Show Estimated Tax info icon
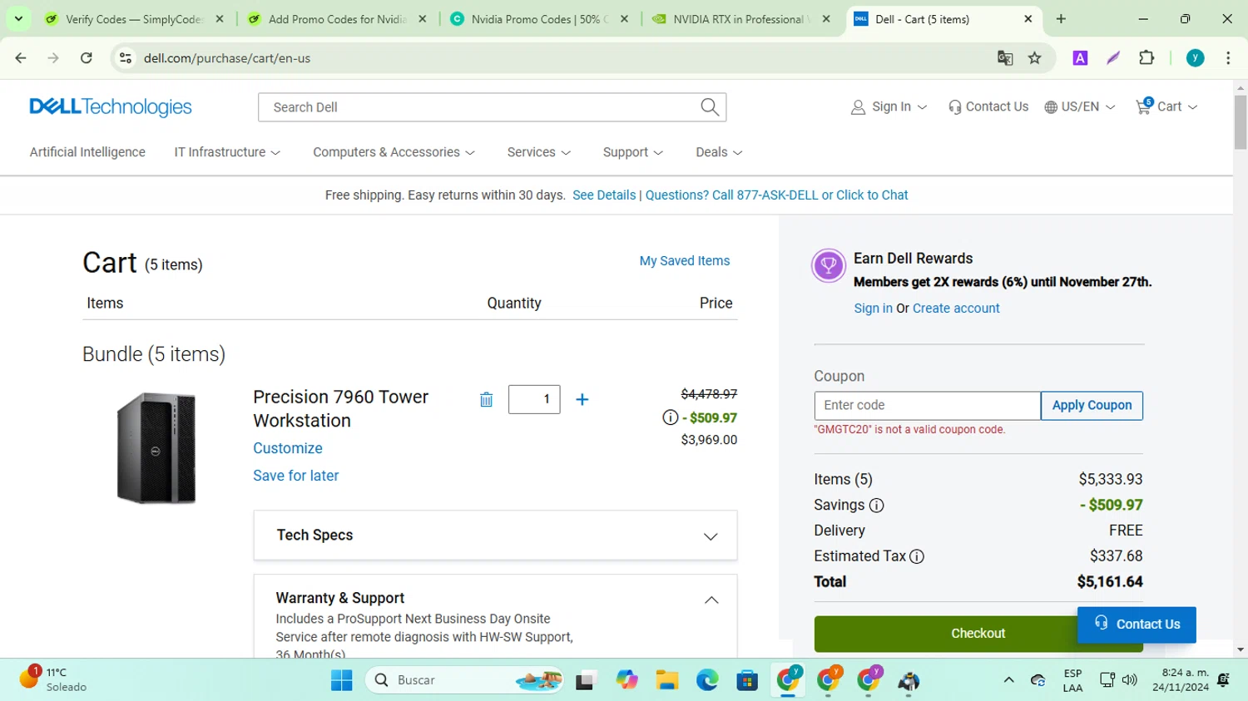The height and width of the screenshot is (701, 1248). (917, 556)
